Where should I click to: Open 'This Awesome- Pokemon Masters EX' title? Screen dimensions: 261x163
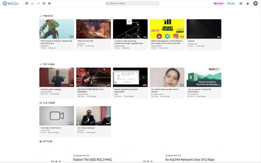tap(56, 42)
